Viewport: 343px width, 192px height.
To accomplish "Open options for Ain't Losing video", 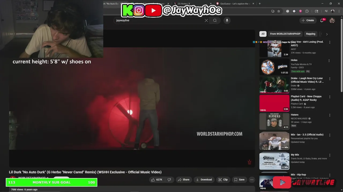I will 330,42.
